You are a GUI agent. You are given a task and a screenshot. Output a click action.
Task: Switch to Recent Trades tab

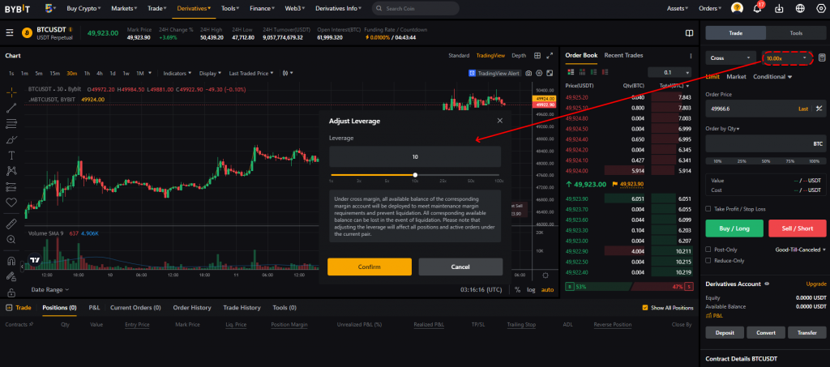[623, 55]
